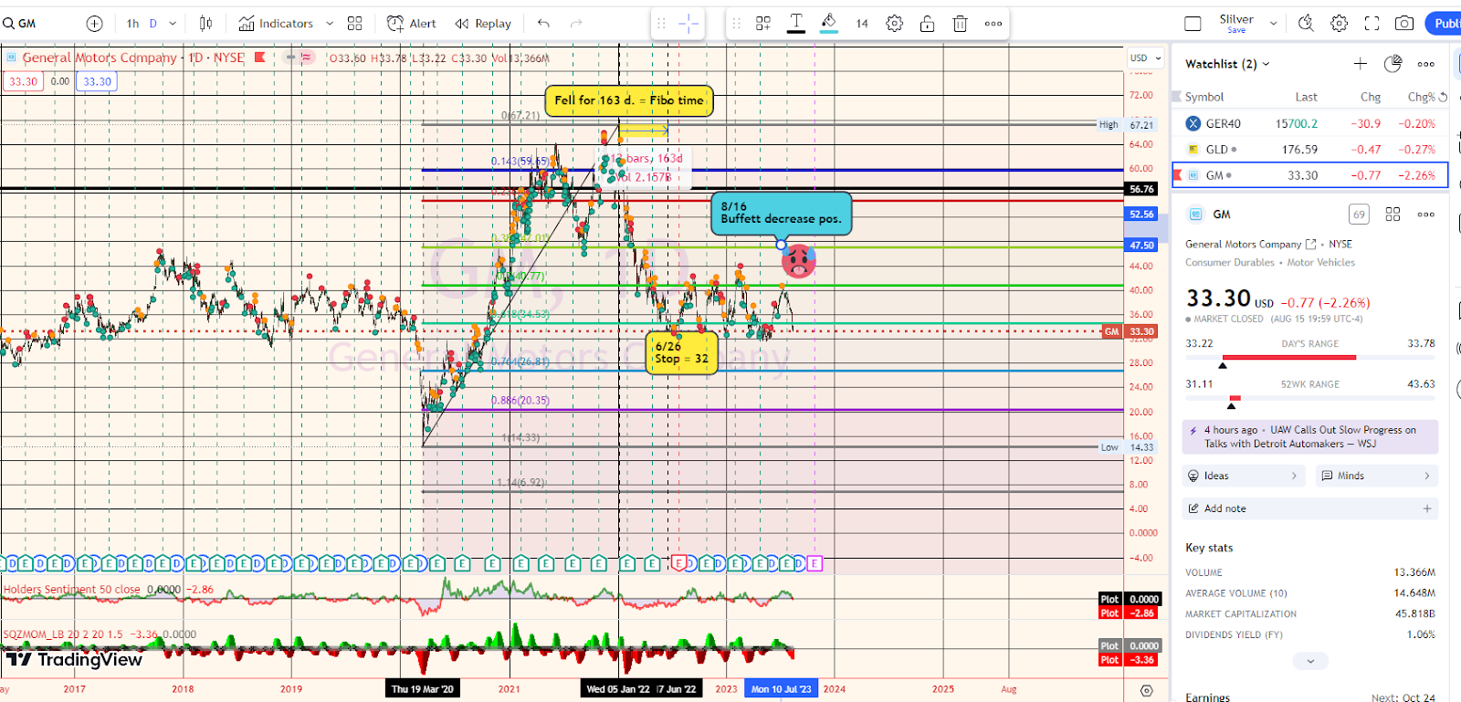Expand key stats with down chevron
Screen dimensions: 1461x702
tap(1310, 661)
